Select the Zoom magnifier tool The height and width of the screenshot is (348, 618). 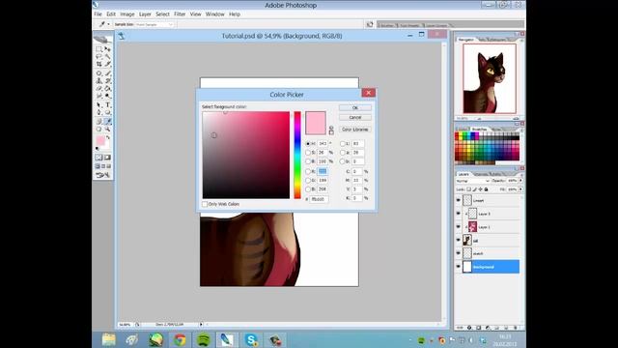coord(107,129)
